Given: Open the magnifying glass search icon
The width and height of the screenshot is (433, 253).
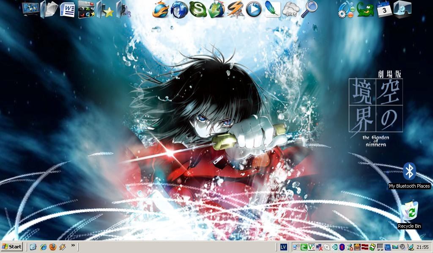Looking at the screenshot, I should (x=309, y=9).
